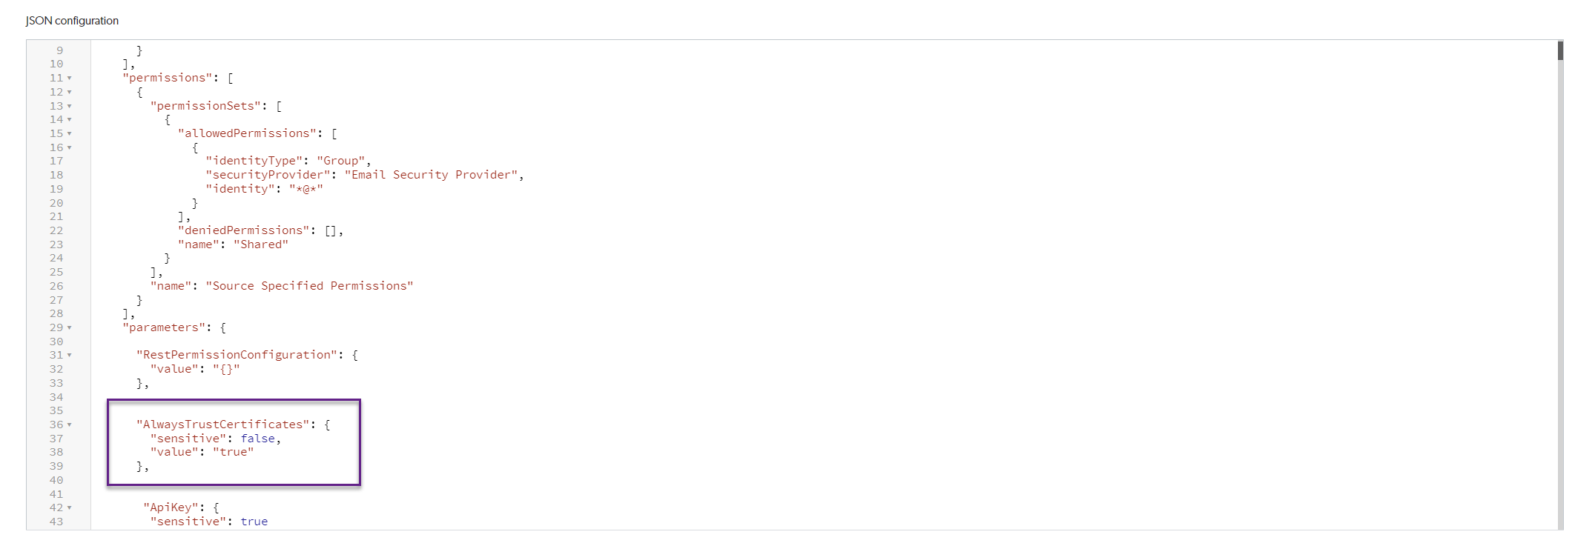Fold the identity object on line 16
The height and width of the screenshot is (546, 1572).
click(70, 147)
